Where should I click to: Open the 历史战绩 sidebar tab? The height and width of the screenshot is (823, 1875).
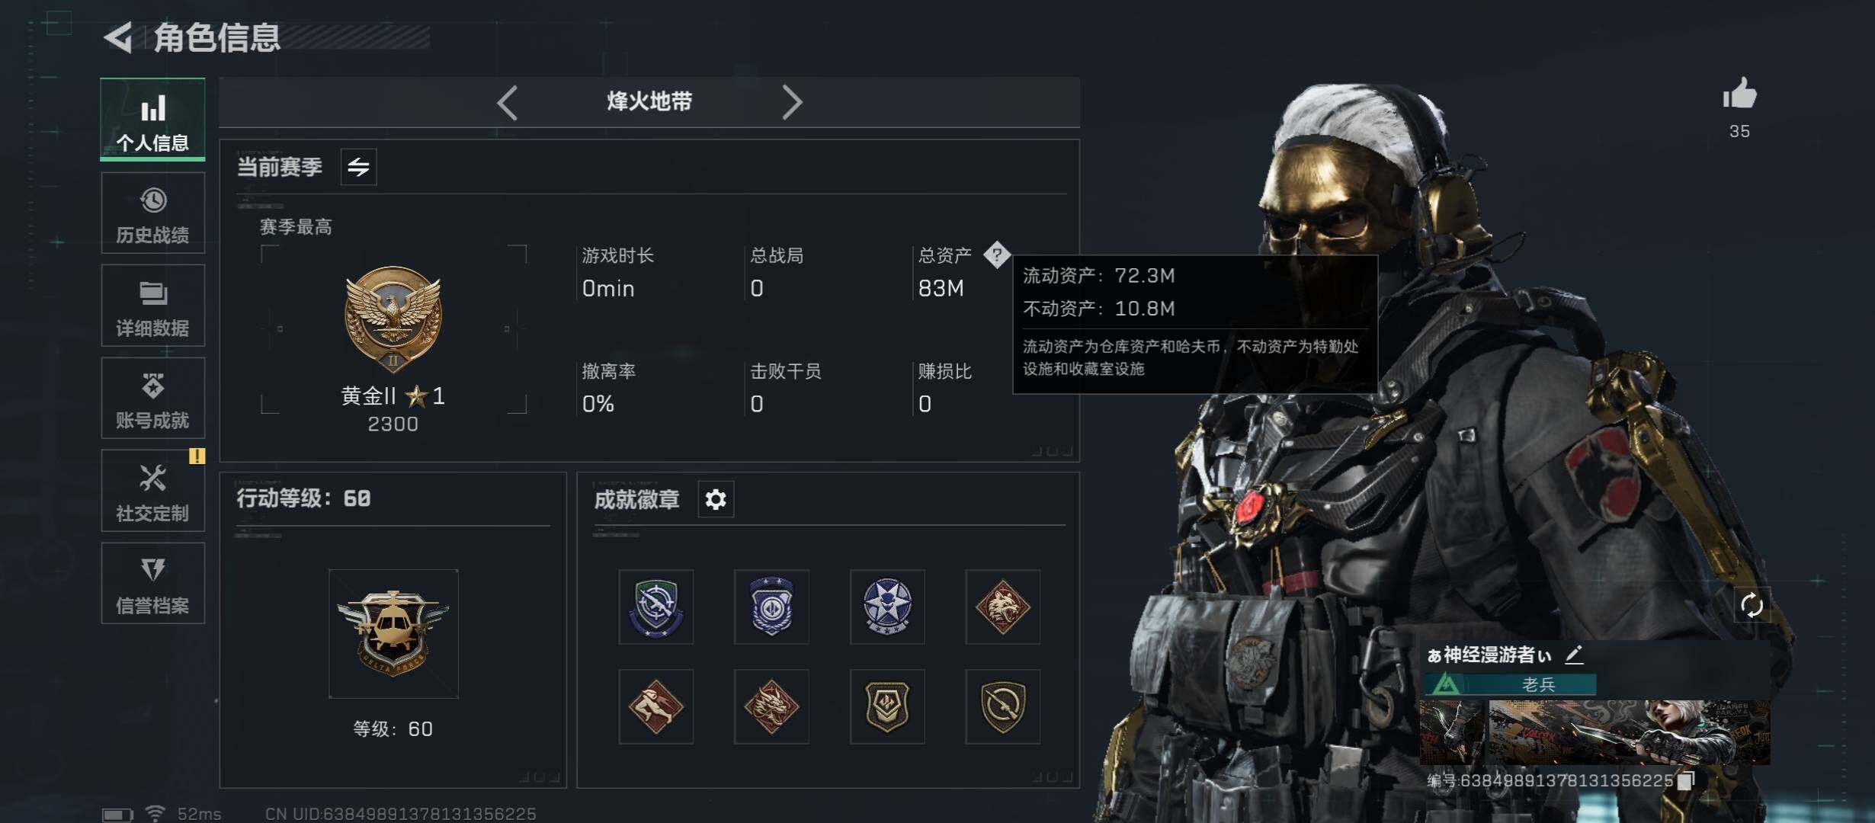pos(152,213)
